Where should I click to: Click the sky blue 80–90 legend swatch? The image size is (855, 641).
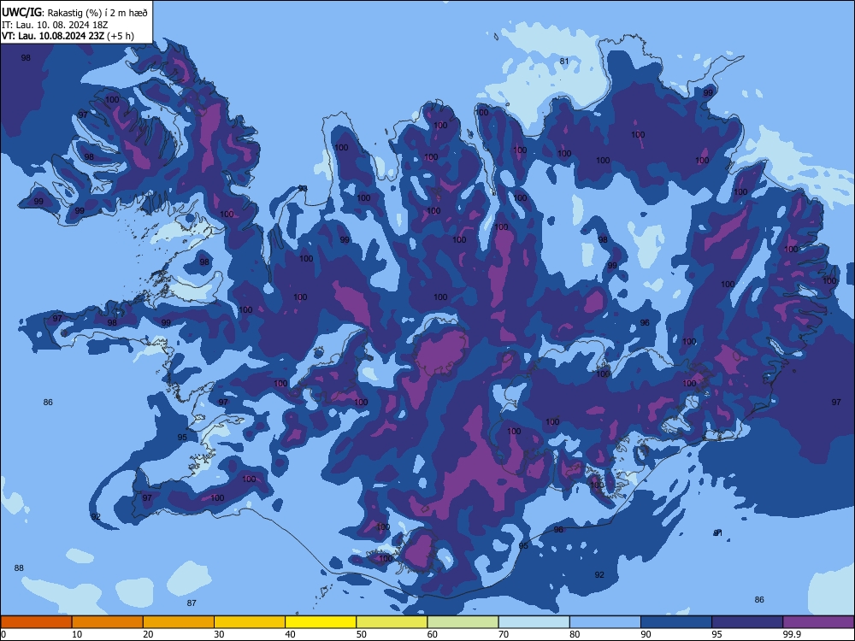(x=605, y=622)
